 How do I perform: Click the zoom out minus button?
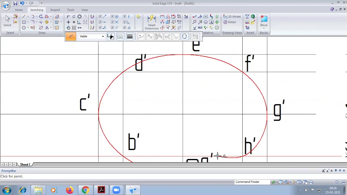[x=311, y=182]
